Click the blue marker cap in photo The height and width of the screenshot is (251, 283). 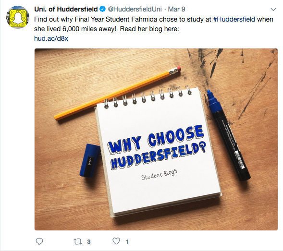click(90, 160)
